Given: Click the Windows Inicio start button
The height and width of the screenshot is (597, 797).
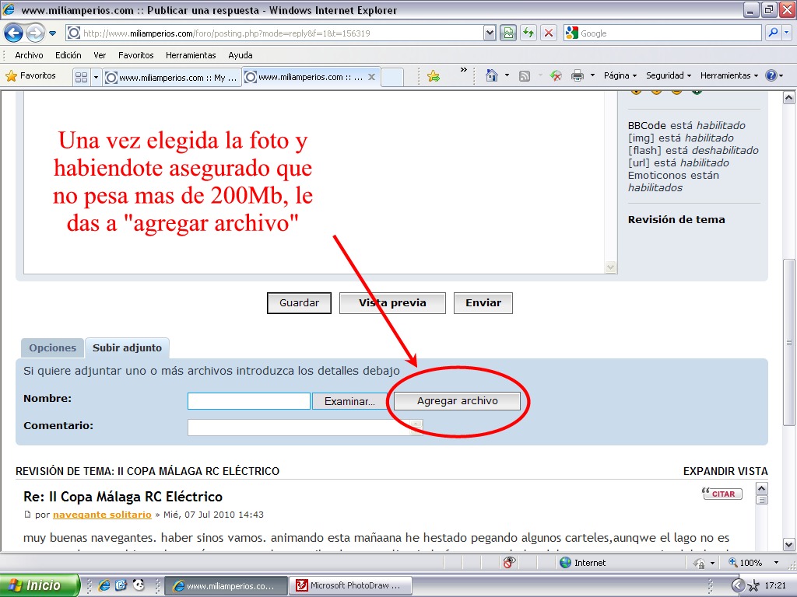Looking at the screenshot, I should click(40, 585).
